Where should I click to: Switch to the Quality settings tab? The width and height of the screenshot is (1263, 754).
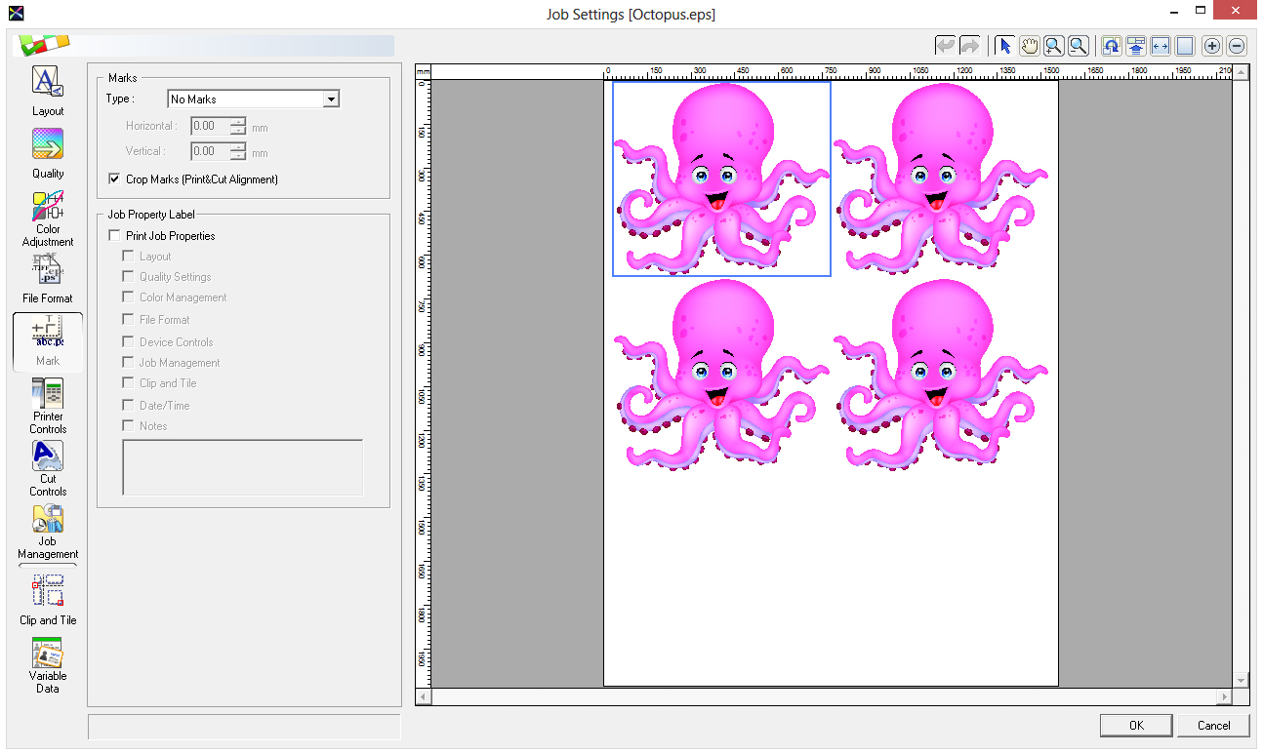pyautogui.click(x=48, y=153)
